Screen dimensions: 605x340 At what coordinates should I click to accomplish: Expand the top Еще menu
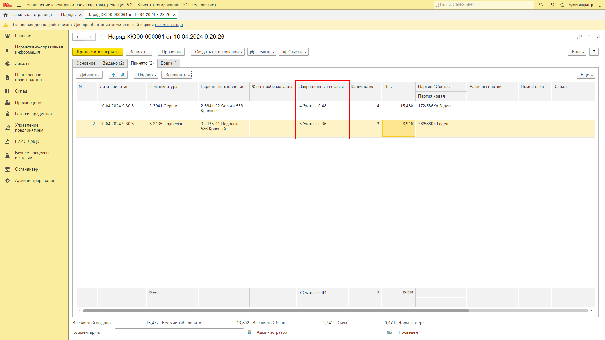click(577, 52)
